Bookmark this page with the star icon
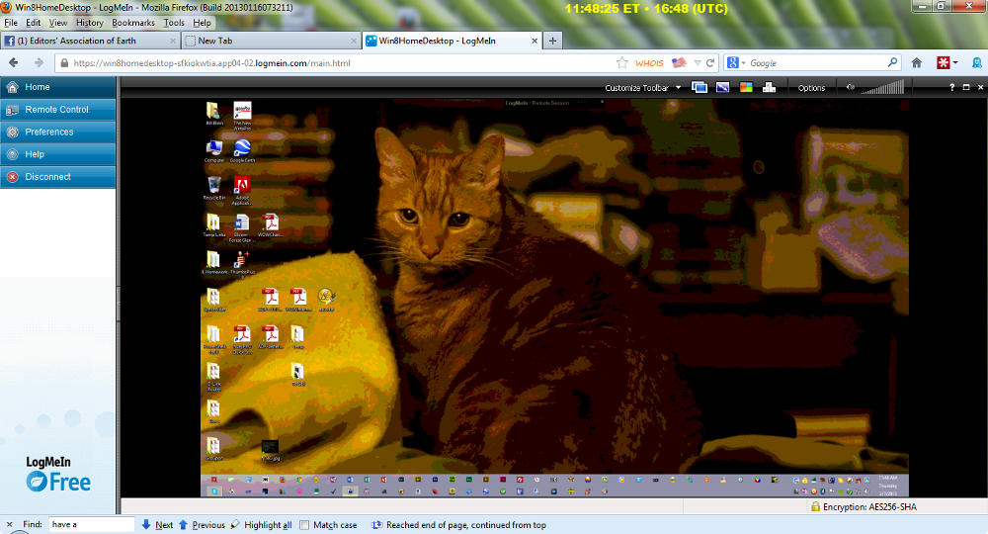The image size is (988, 534). pyautogui.click(x=621, y=63)
